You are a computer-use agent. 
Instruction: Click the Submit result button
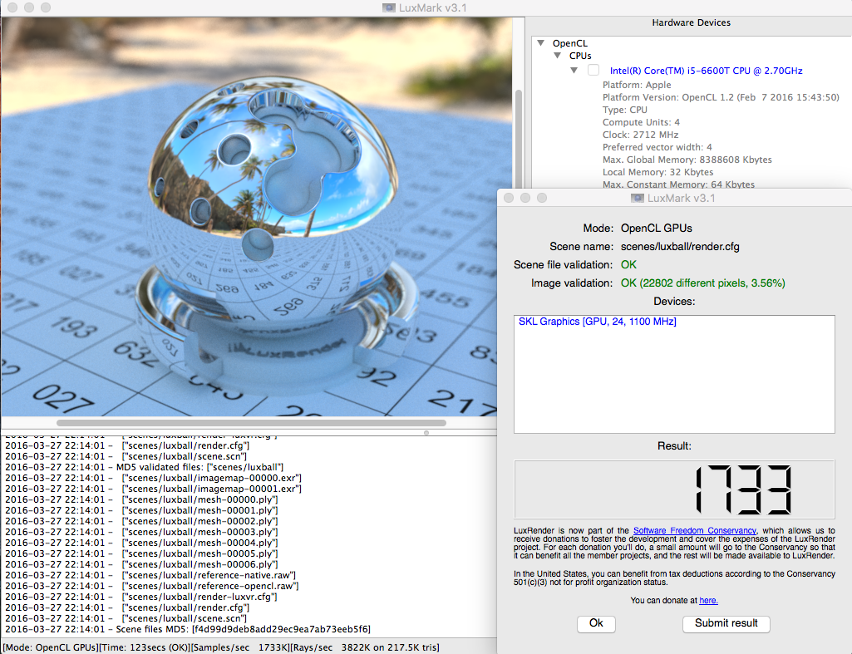[x=726, y=623]
